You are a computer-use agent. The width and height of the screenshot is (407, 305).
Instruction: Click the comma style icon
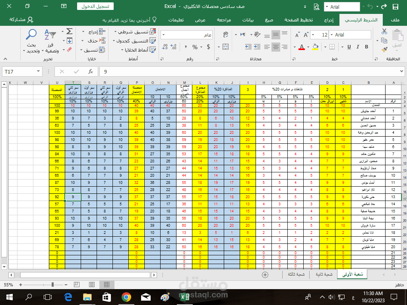coord(186,47)
